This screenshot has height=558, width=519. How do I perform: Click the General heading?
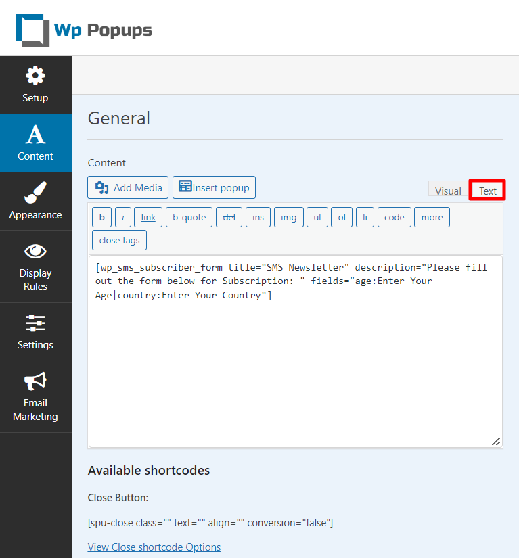coord(119,118)
